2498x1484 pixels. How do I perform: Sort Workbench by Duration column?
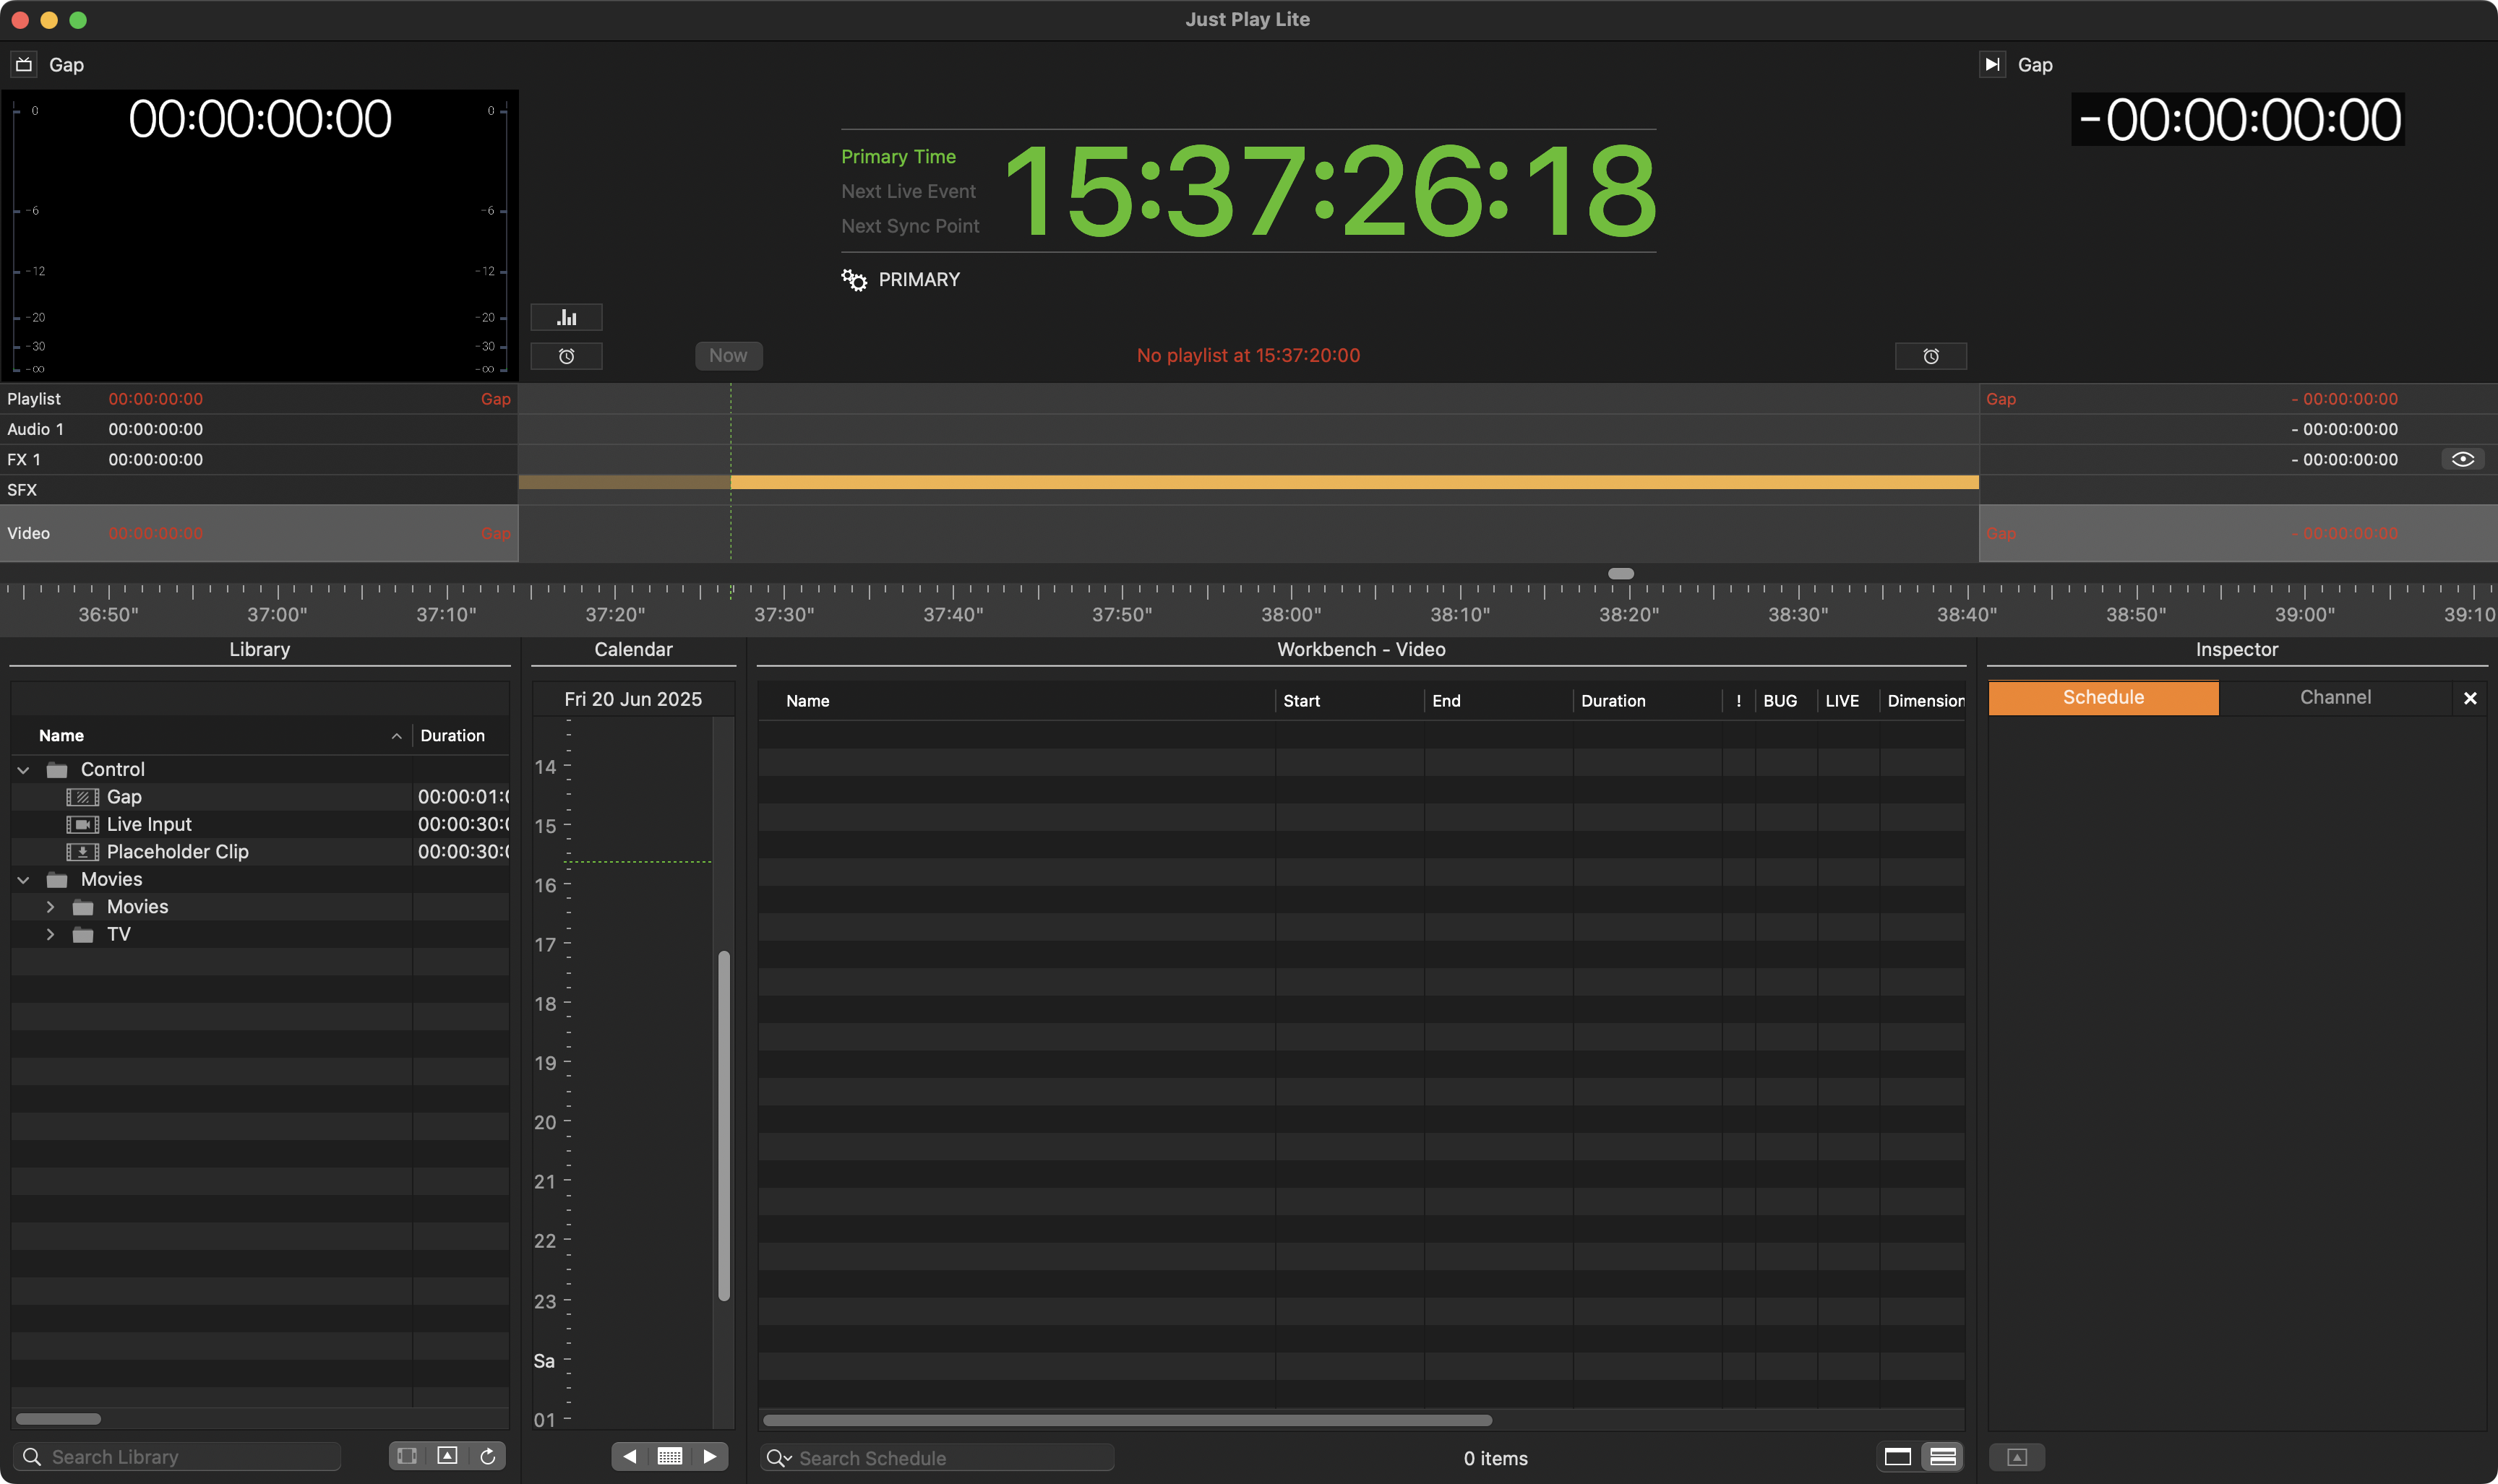point(1647,701)
